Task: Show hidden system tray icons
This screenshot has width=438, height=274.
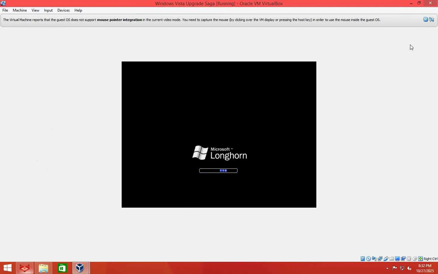Action: pos(387,268)
